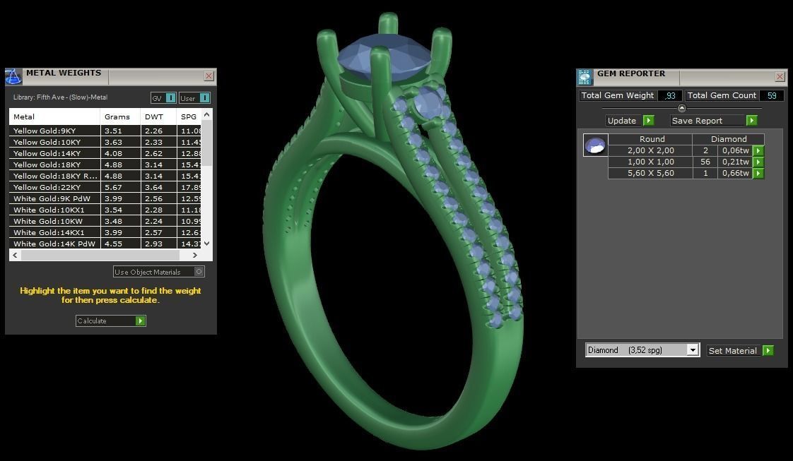Click the metal list scroll left arrow
793x461 pixels.
(15, 255)
